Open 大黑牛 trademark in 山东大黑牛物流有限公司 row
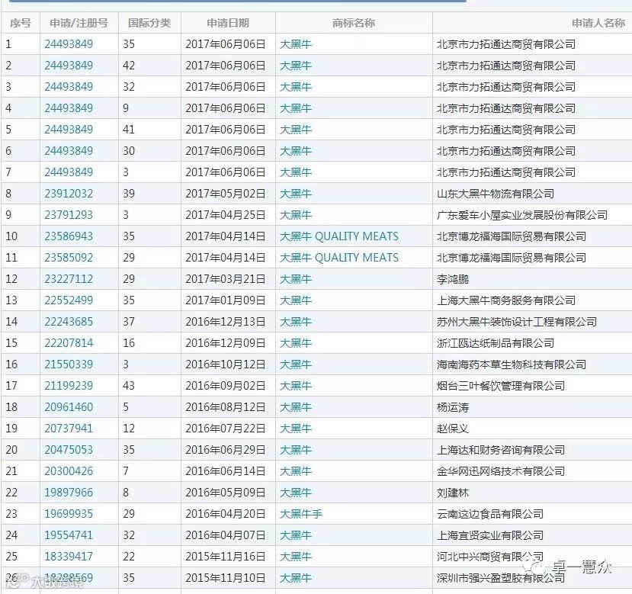Viewport: 632px width, 594px height. tap(296, 194)
